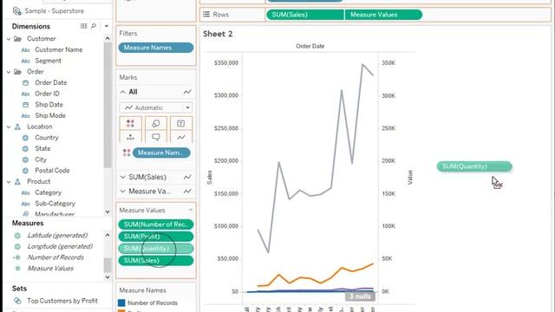The image size is (555, 312).
Task: Open the Path marks button
Action: pyautogui.click(x=181, y=137)
